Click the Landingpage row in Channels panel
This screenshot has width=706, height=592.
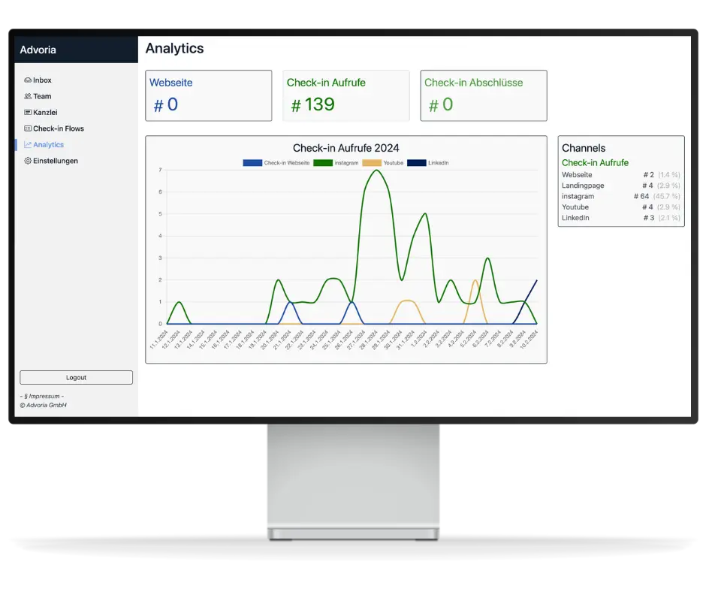tap(620, 186)
